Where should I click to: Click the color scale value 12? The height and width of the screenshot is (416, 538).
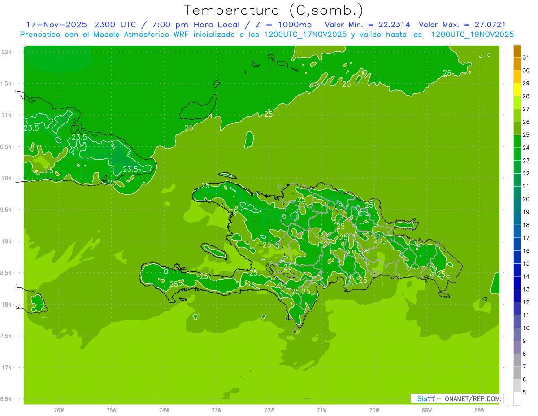pos(526,302)
